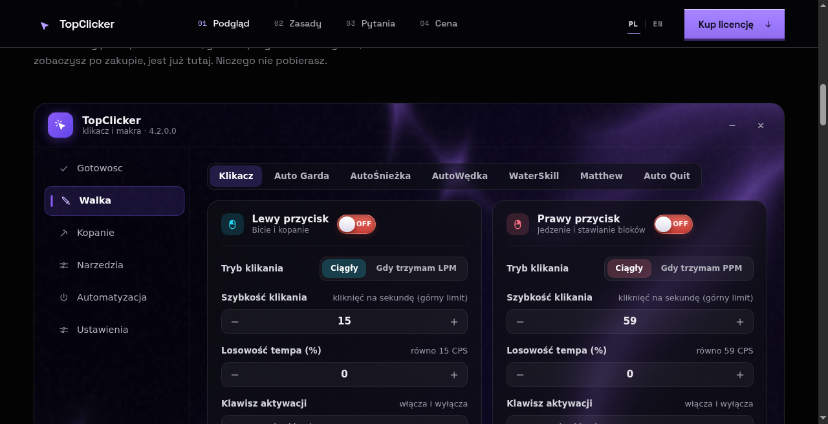Image resolution: width=828 pixels, height=424 pixels.
Task: Click left Losowość tempa value field
Action: tap(344, 374)
